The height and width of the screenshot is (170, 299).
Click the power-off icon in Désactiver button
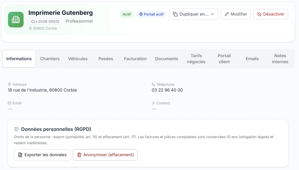[x=259, y=14]
